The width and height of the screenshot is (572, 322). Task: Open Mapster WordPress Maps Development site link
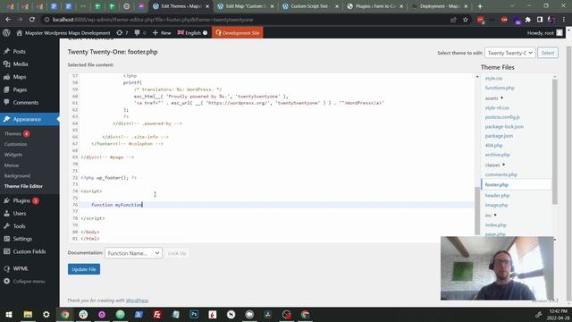coord(63,33)
